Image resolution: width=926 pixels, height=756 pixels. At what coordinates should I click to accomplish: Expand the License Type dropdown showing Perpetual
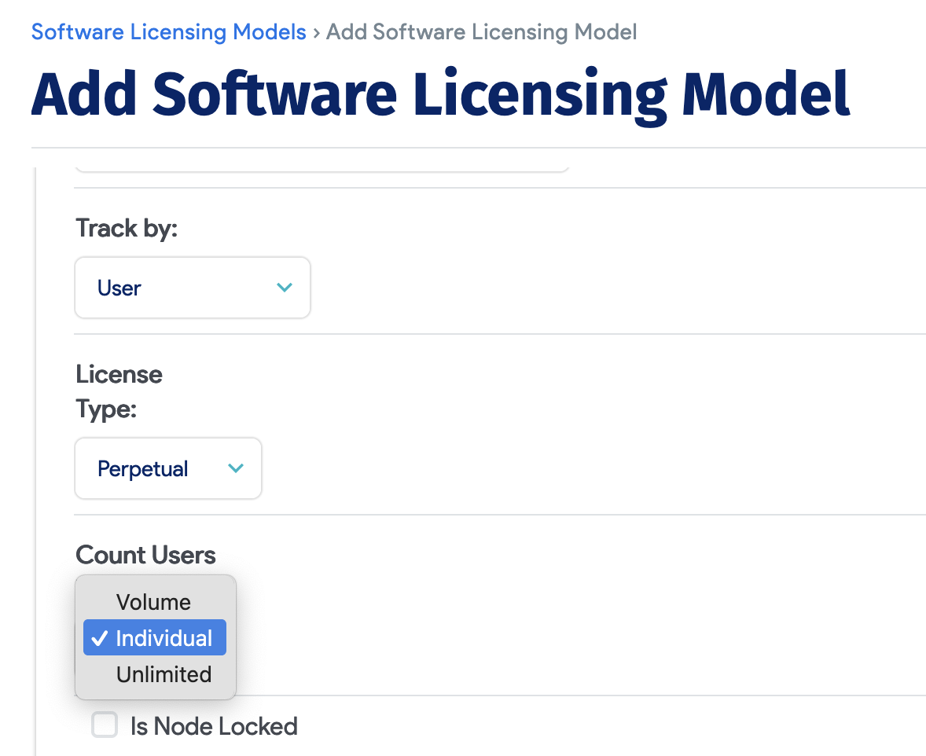[167, 468]
